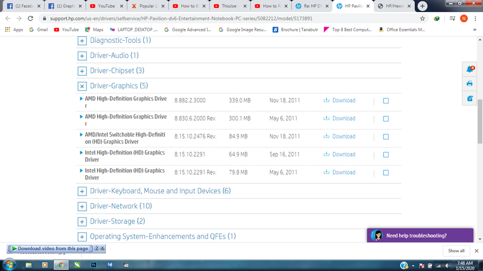The height and width of the screenshot is (271, 483).
Task: Check the box for Intel driver 79.8 MB
Action: [x=386, y=173]
